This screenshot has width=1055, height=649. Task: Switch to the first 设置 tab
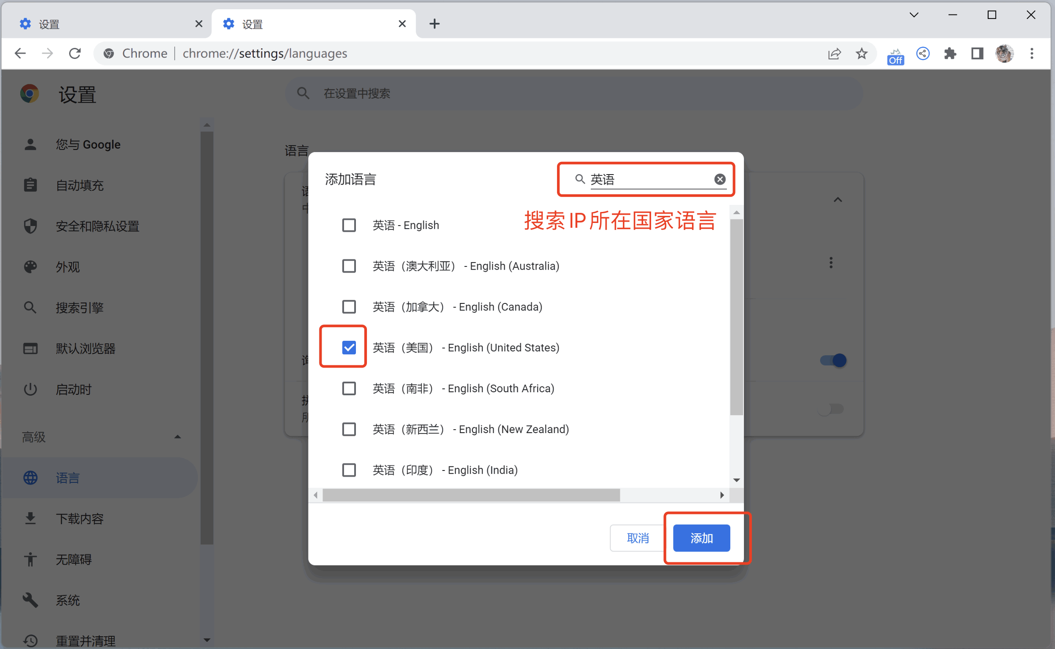tap(106, 24)
